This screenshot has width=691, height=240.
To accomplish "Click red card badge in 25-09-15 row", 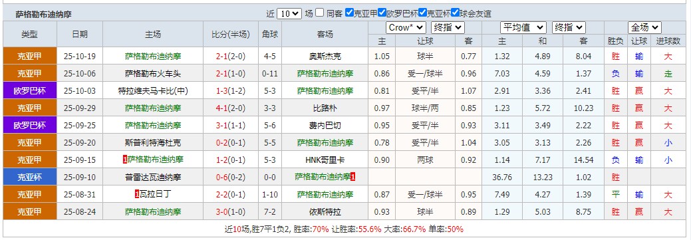I will coord(125,160).
